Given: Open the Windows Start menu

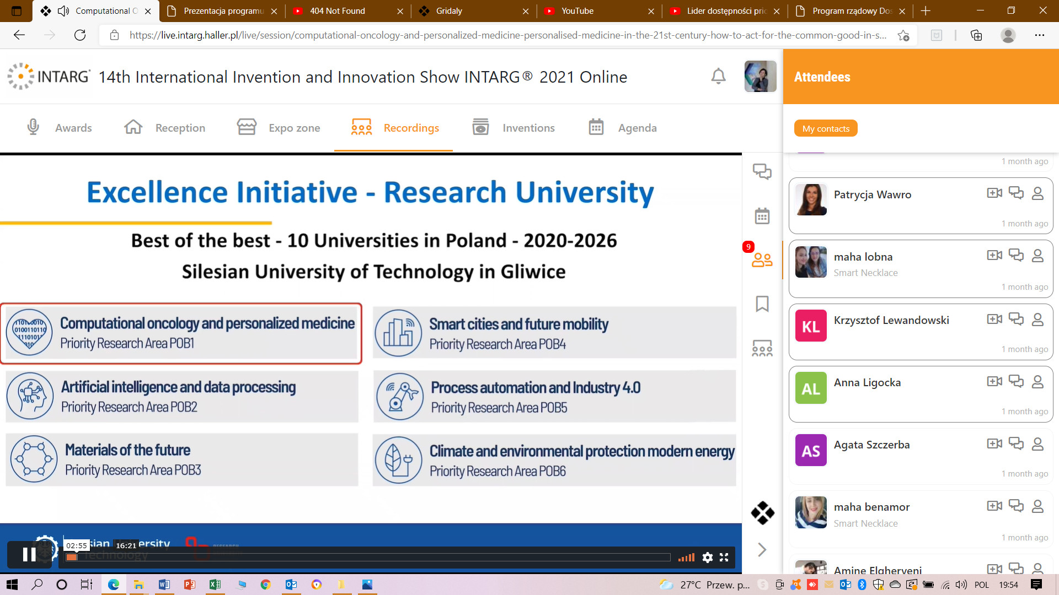Looking at the screenshot, I should tap(12, 585).
